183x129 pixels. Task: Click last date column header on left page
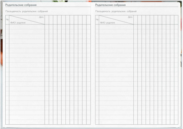89,20
